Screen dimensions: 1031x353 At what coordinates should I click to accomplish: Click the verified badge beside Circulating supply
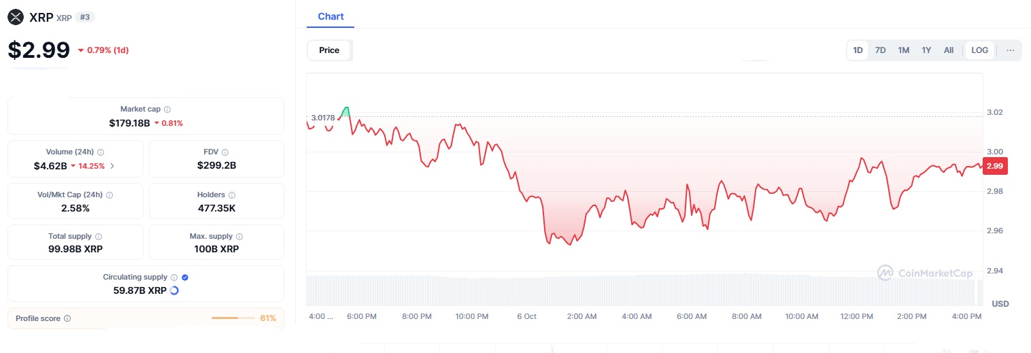click(186, 278)
